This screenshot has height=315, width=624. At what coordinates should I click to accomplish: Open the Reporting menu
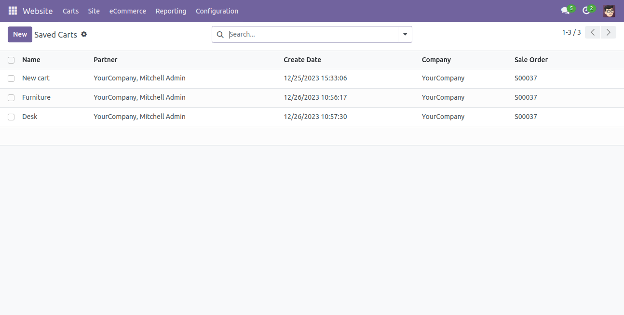(x=171, y=11)
